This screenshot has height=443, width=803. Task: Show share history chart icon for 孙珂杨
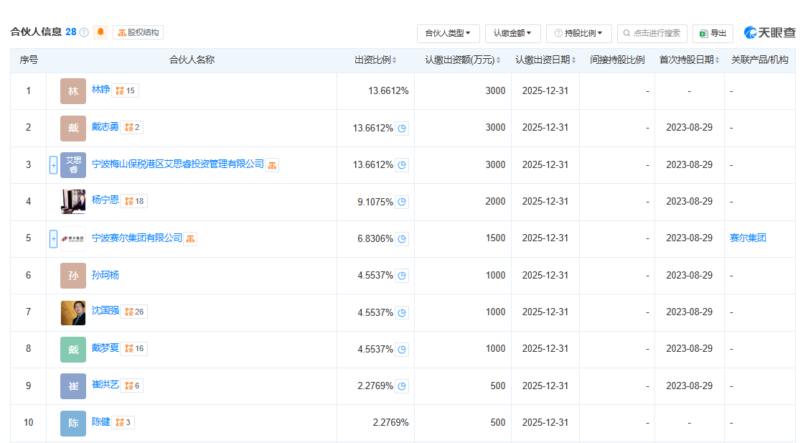[402, 276]
